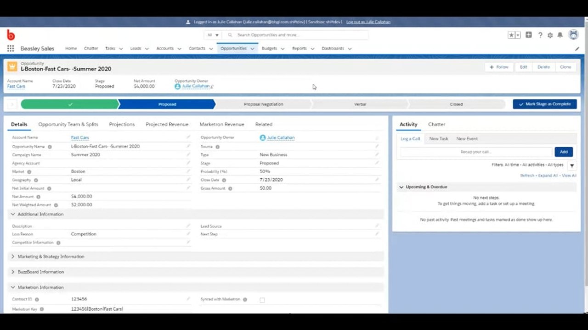
Task: Show info tooltip for Synced with Marketron
Action: coord(245,299)
